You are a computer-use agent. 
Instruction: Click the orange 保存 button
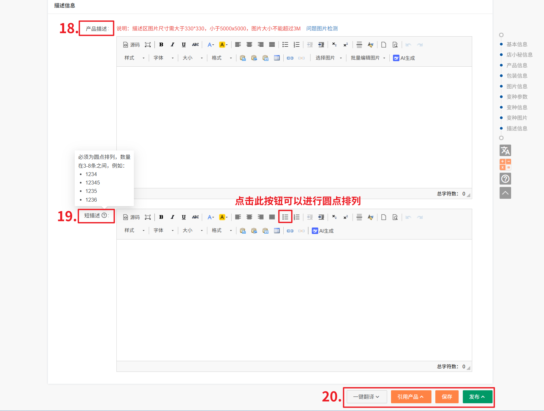click(447, 397)
